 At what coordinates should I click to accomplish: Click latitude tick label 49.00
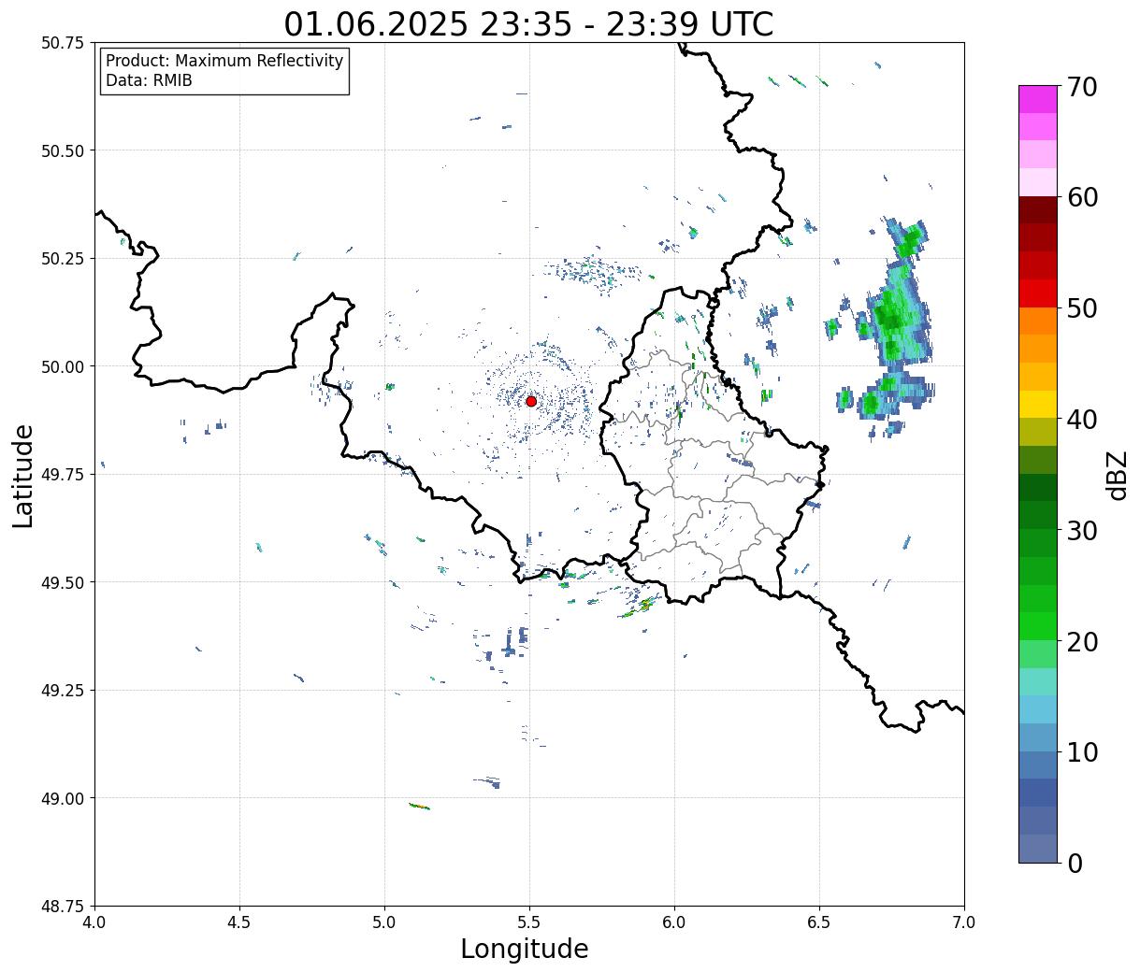click(x=63, y=798)
